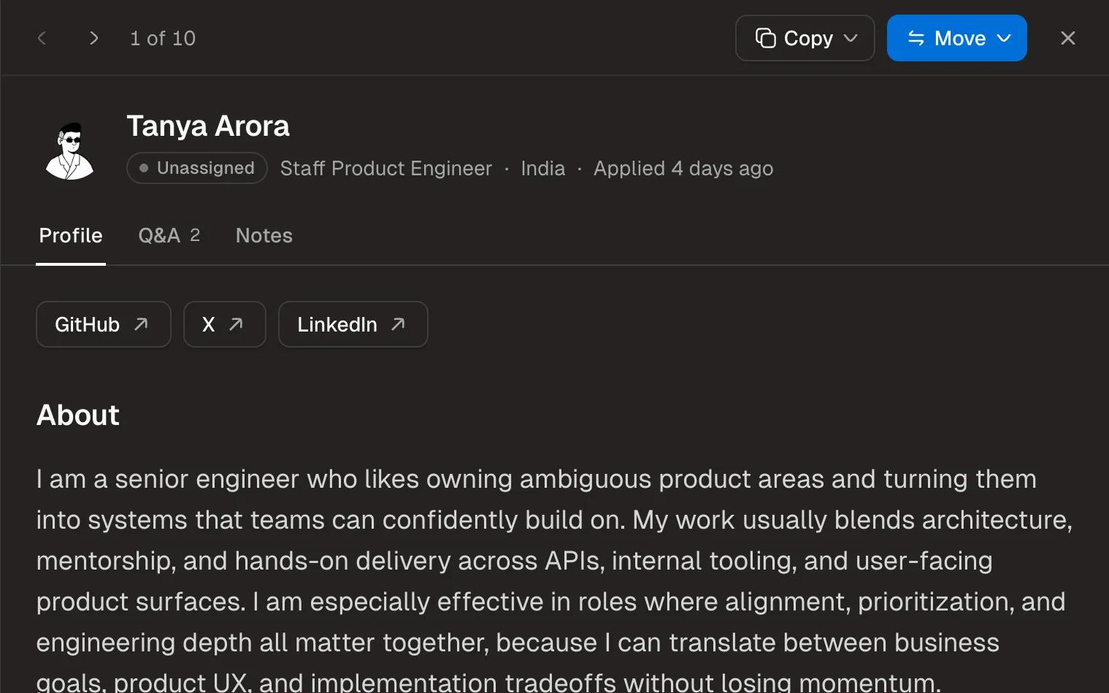Open the Move dropdown menu
The image size is (1109, 693).
pyautogui.click(x=956, y=38)
